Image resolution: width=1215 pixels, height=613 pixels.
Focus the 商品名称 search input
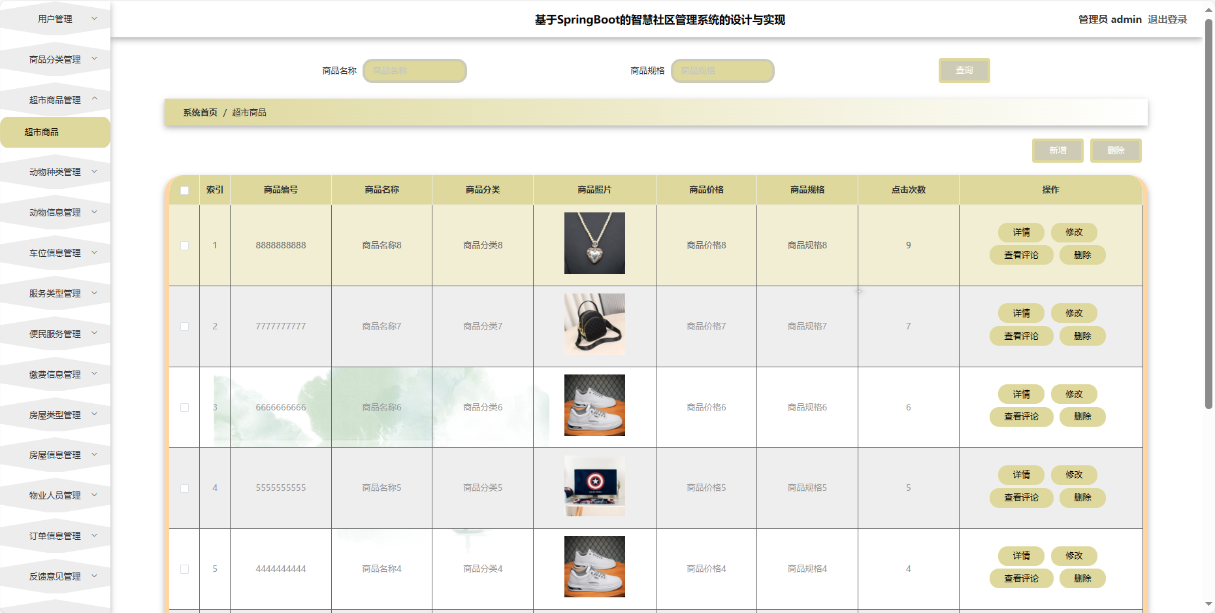coord(415,71)
